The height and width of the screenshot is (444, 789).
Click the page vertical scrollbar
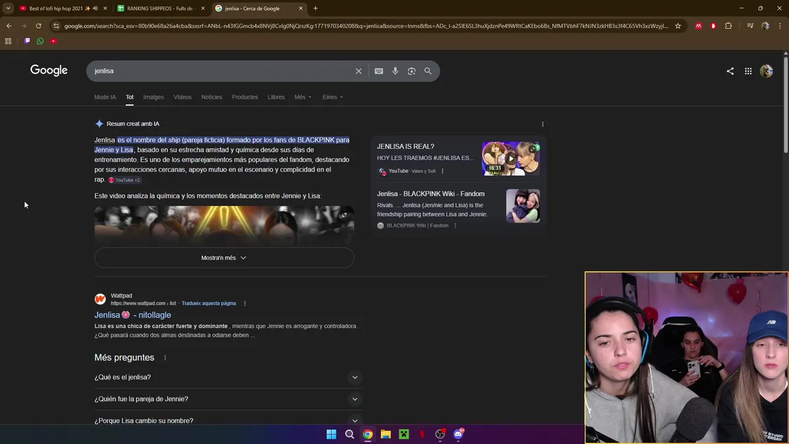(x=786, y=105)
